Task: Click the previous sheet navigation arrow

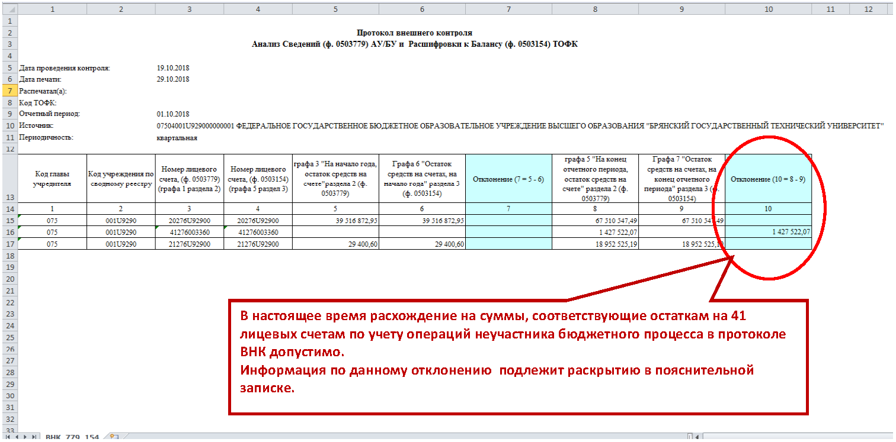Action: pyautogui.click(x=17, y=437)
